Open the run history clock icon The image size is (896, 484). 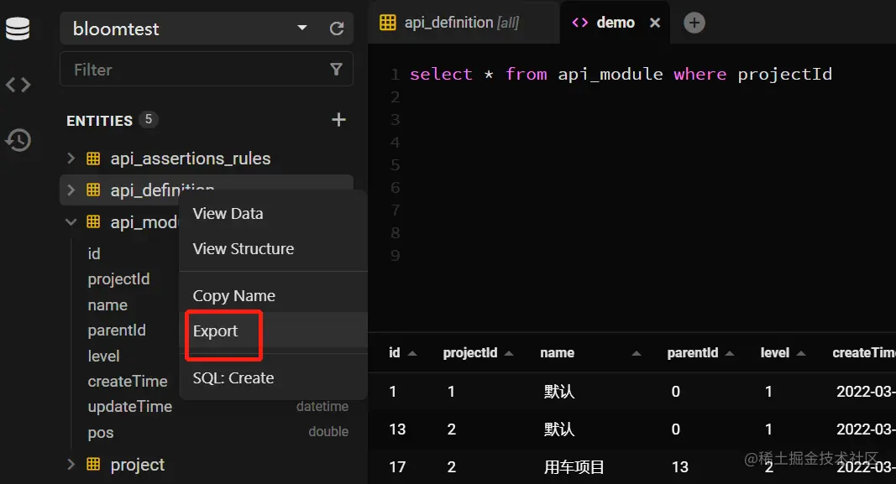(18, 140)
